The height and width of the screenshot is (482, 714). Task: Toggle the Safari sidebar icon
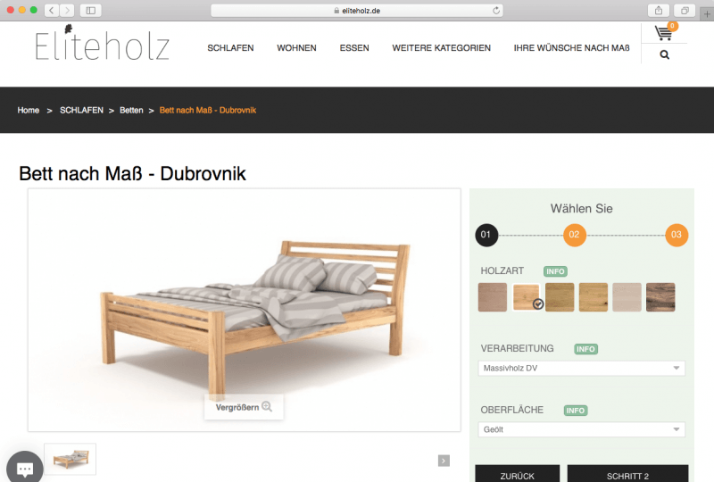click(91, 11)
